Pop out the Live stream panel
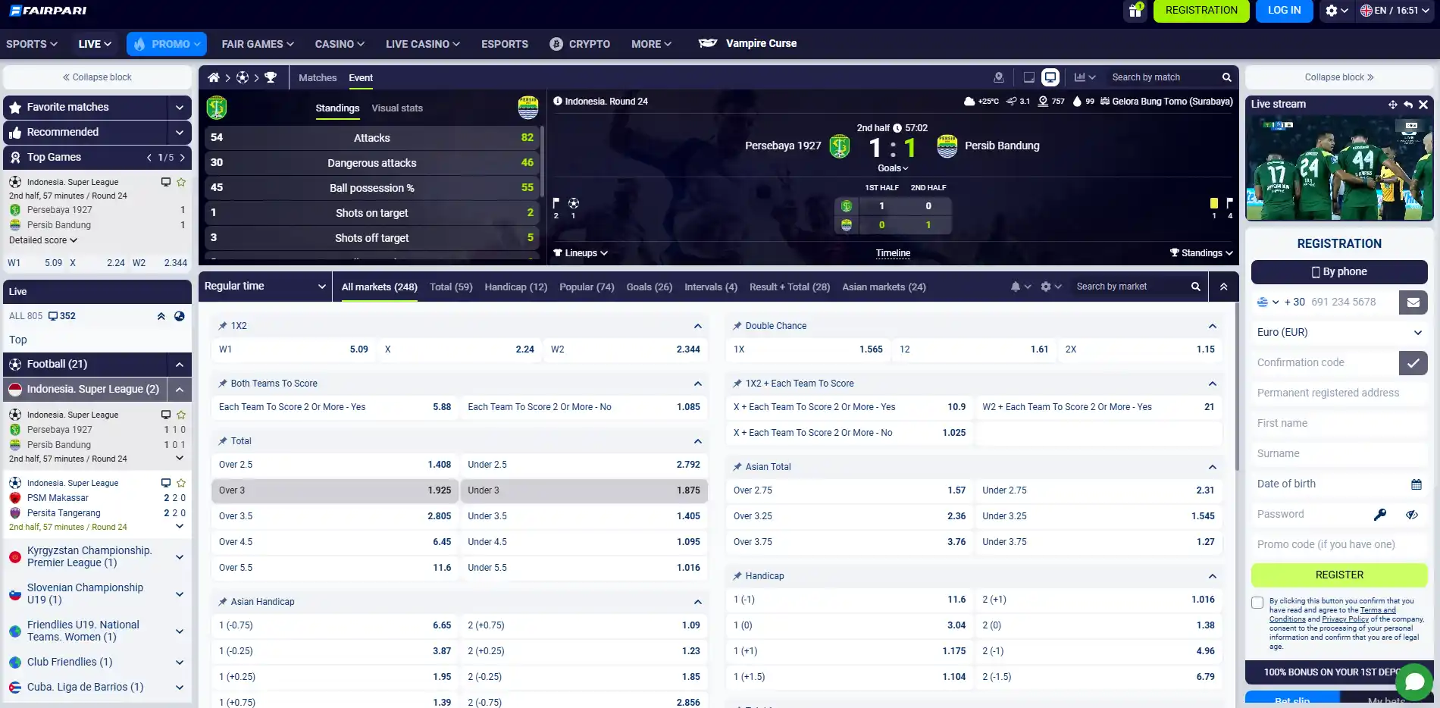The width and height of the screenshot is (1440, 708). tap(1408, 105)
